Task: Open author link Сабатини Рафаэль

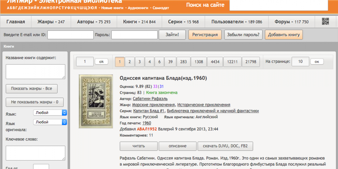Action: click(x=150, y=99)
